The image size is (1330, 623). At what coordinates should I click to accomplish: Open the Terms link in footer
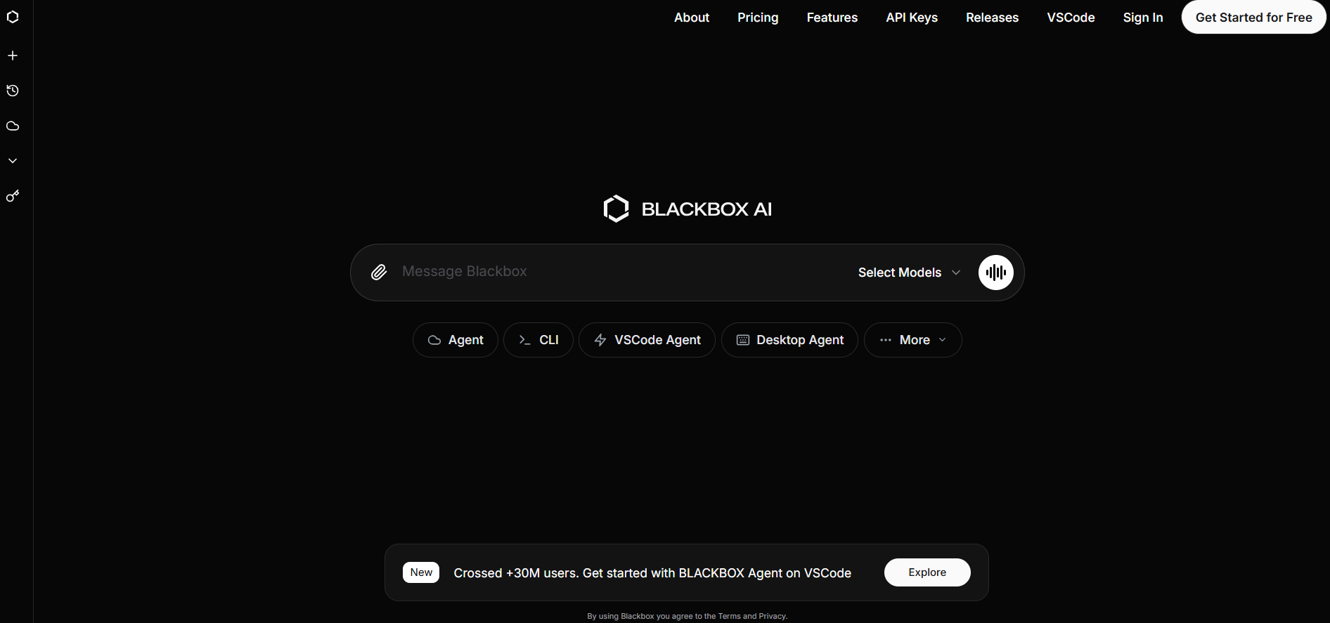[x=729, y=616]
